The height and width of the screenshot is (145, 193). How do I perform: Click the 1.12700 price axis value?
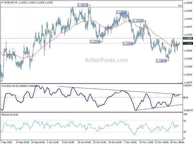tap(188, 59)
